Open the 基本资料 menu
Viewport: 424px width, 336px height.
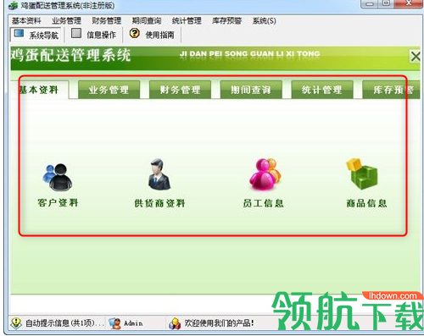pyautogui.click(x=26, y=20)
